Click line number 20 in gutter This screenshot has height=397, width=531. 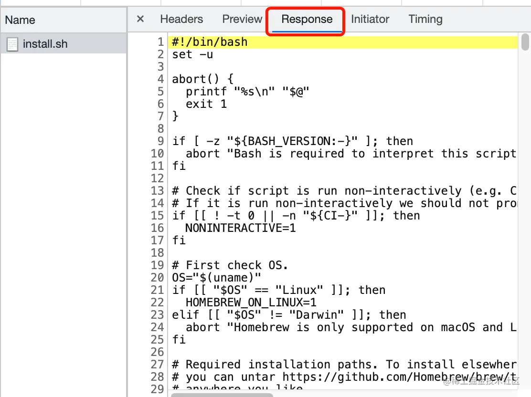pos(158,278)
